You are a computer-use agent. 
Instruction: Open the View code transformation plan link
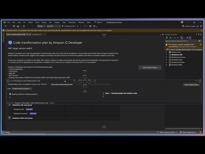(x=61, y=84)
